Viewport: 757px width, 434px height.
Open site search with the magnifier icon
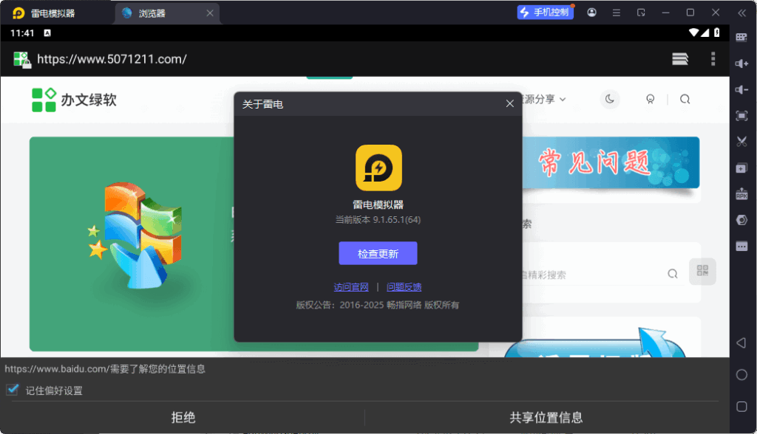click(x=685, y=99)
